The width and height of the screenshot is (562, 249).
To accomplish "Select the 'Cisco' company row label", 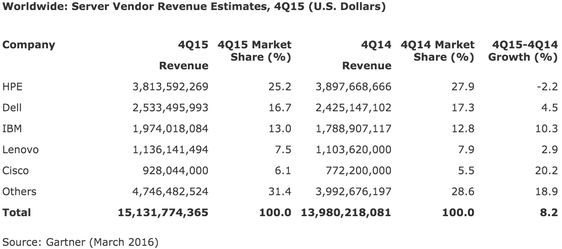I will (16, 171).
